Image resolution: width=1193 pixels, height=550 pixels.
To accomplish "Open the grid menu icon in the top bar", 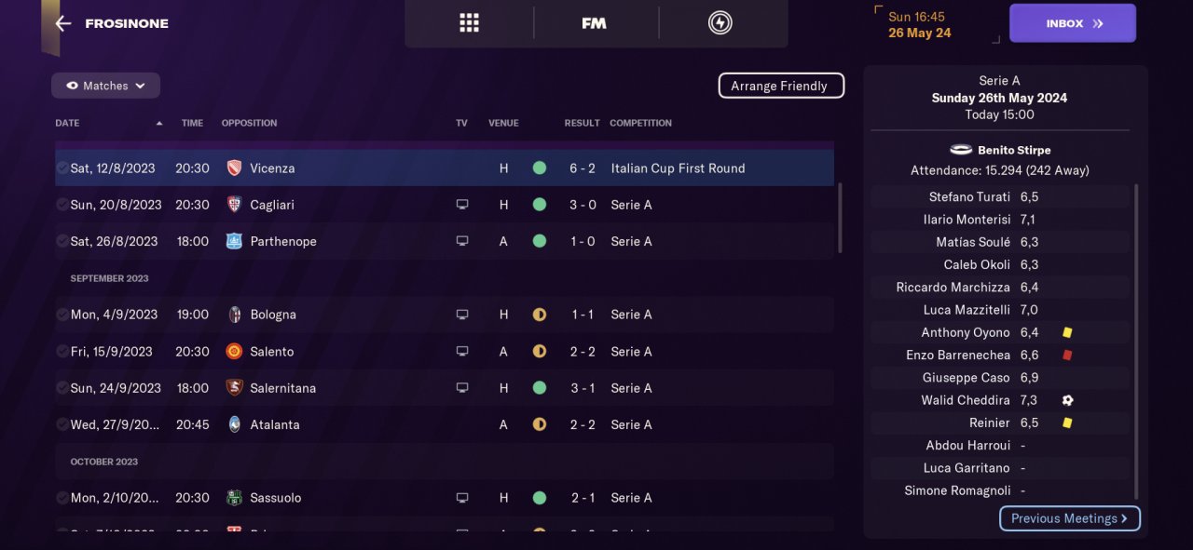I will (x=469, y=23).
